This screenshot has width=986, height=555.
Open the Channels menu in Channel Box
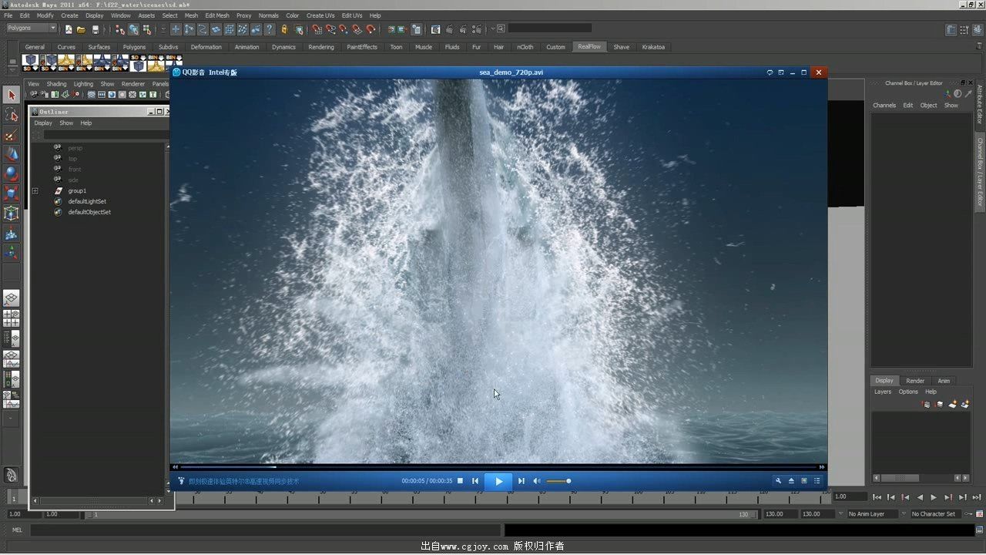(884, 106)
